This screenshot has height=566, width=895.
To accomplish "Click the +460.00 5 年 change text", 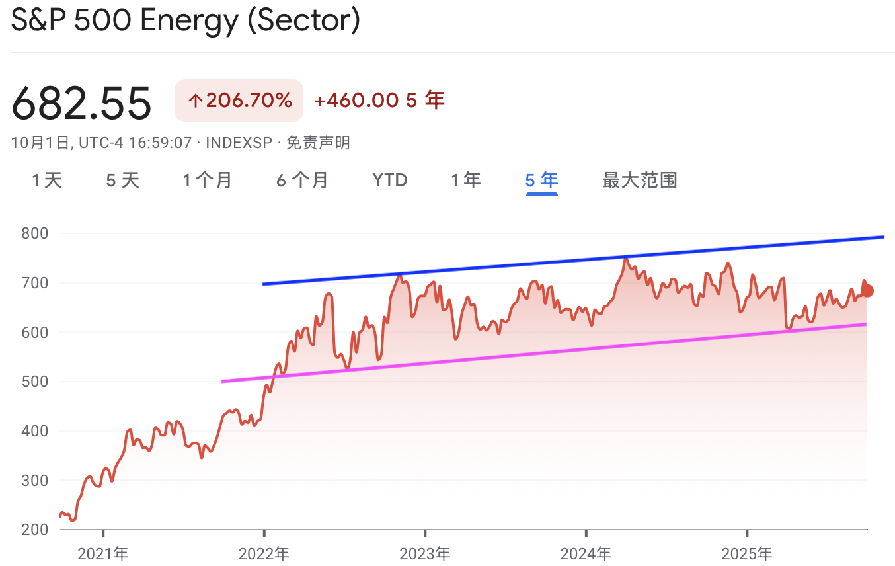I will click(x=379, y=101).
